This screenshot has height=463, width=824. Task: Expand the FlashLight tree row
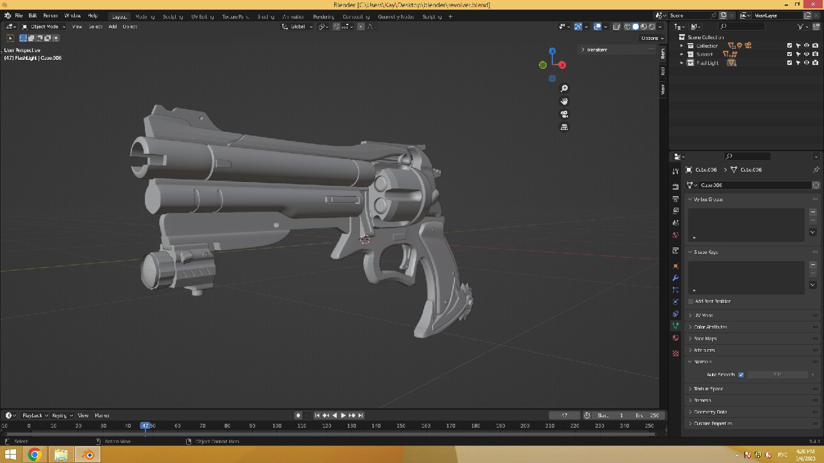tap(682, 63)
